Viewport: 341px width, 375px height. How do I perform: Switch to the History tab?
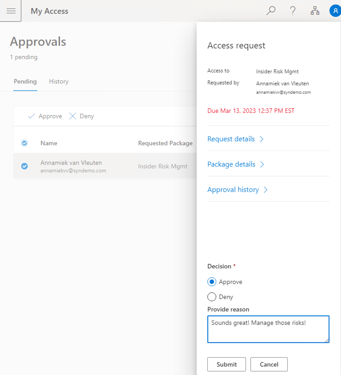(x=58, y=81)
